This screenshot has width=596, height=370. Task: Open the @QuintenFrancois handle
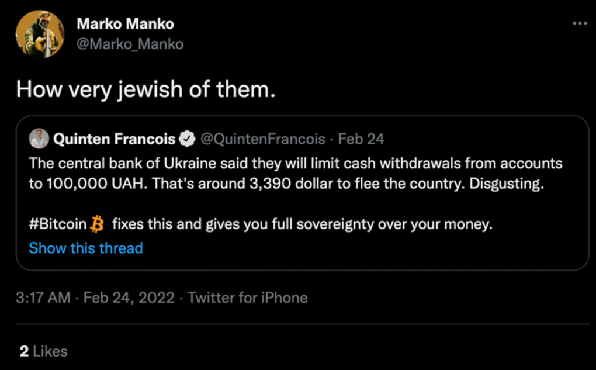pyautogui.click(x=263, y=139)
